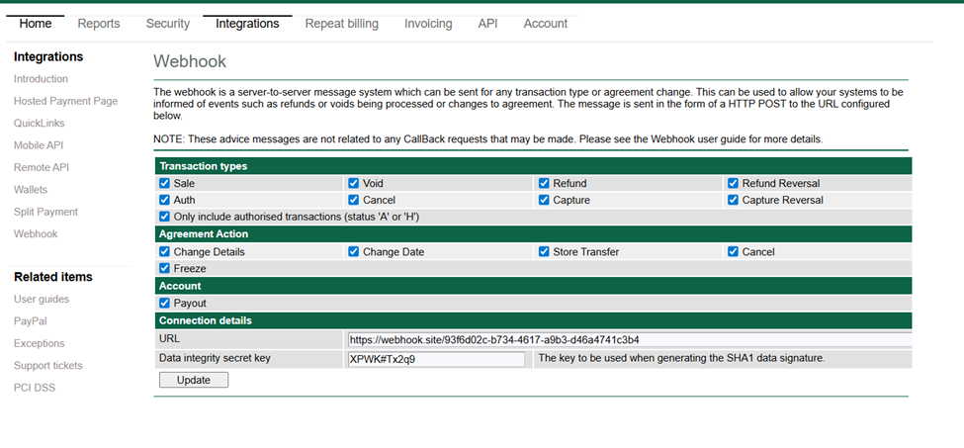Open the QuickLinks sidebar link
Screen dimensions: 964x448
(40, 123)
